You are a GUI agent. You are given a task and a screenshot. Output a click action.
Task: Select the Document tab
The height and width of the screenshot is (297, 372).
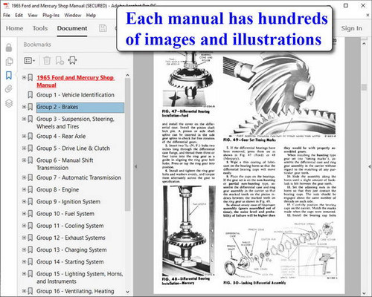click(x=72, y=28)
